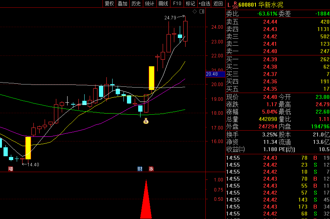Click the PE(动) label
Viewport: 330px width, 219px height.
pos(287,149)
